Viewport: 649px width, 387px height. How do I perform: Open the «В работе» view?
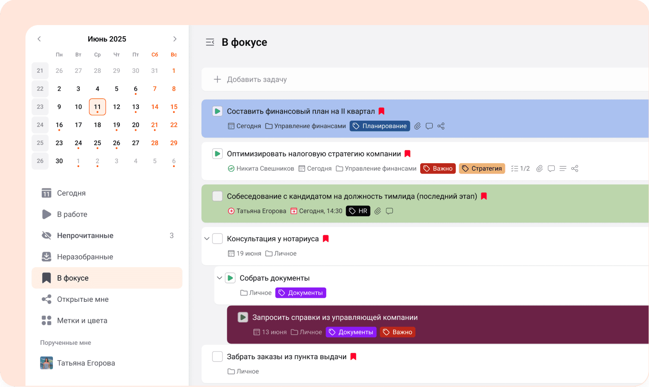coord(72,214)
